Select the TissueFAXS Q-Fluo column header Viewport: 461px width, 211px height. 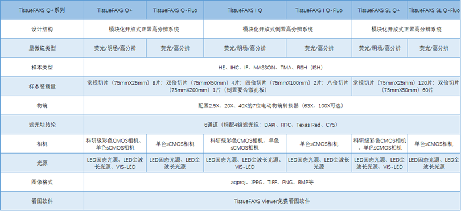tap(175, 10)
